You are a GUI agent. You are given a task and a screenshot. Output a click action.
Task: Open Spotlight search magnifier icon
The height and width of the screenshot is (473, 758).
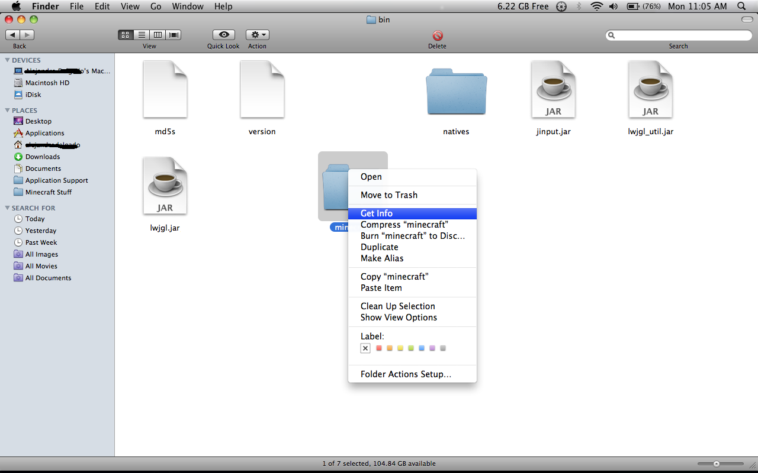741,7
